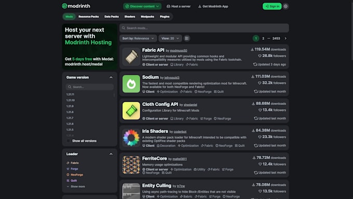
Task: Click the download icon beside 78.08M downloads
Action: [253, 184]
